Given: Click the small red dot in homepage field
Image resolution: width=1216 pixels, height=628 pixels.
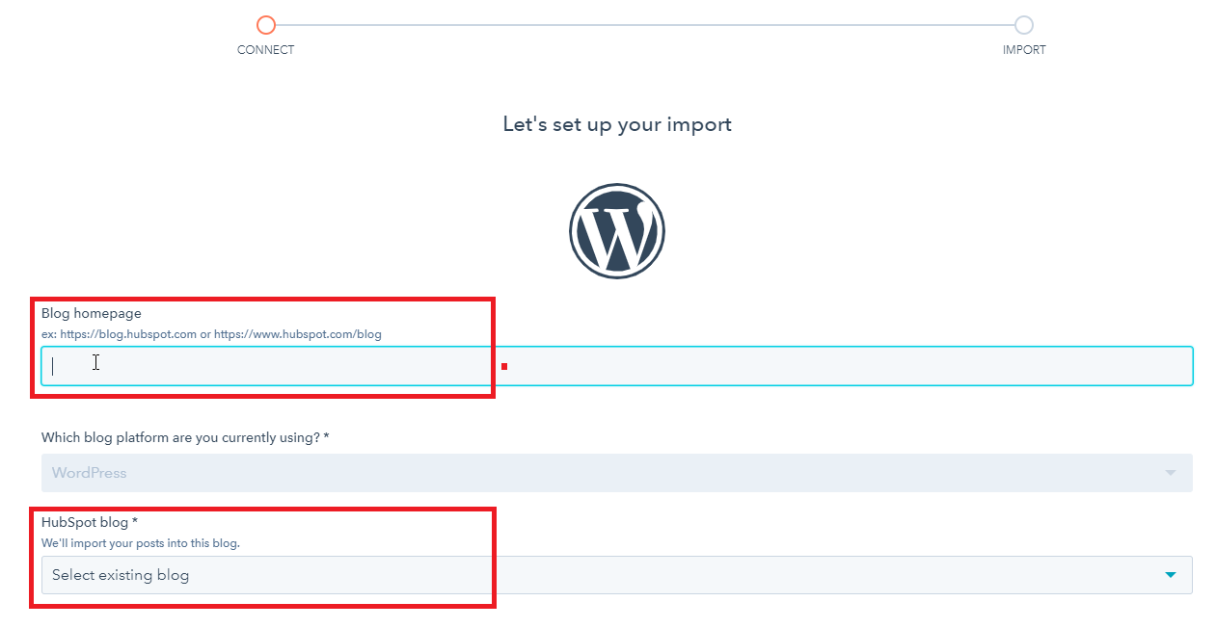Looking at the screenshot, I should [504, 366].
